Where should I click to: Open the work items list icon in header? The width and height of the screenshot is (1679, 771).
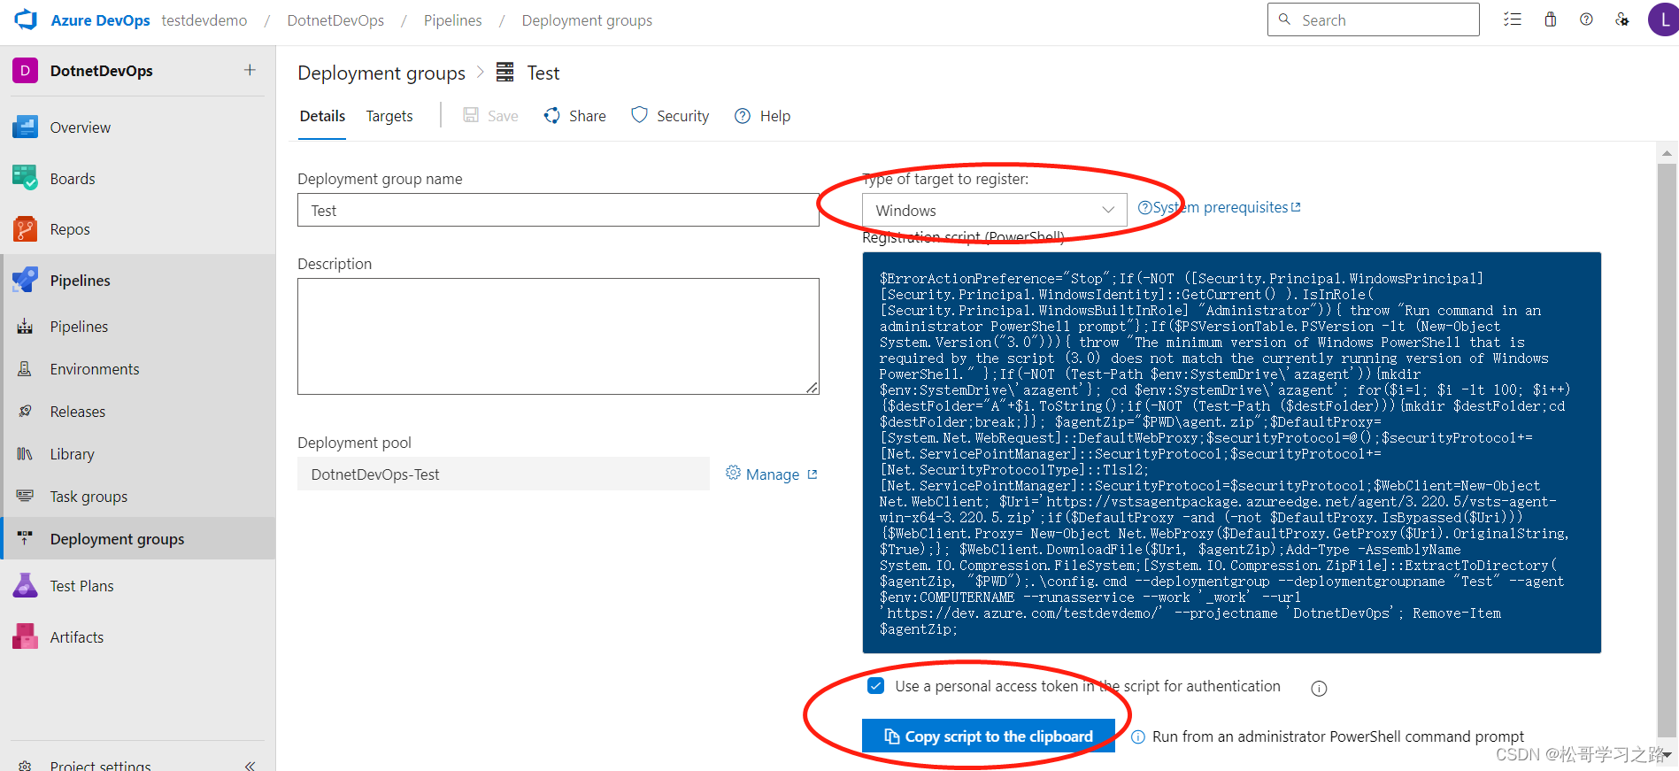coord(1513,19)
